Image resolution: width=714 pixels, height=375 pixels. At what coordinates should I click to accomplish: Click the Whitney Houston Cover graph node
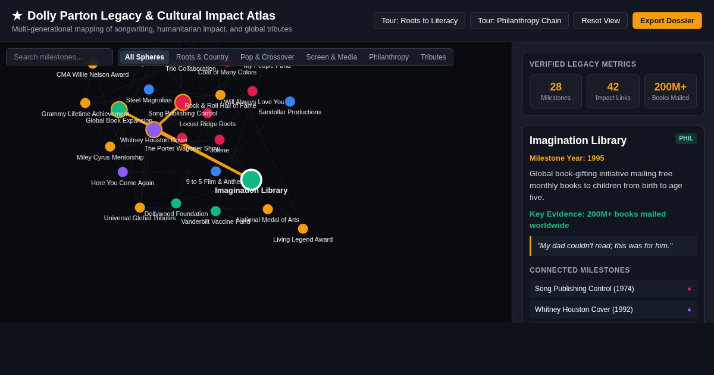click(154, 129)
